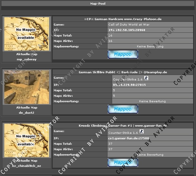Image resolution: width=196 pixels, height=176 pixels.
Task: Open the Mappool button for the Kreedz Climbing server
Action: point(123,163)
